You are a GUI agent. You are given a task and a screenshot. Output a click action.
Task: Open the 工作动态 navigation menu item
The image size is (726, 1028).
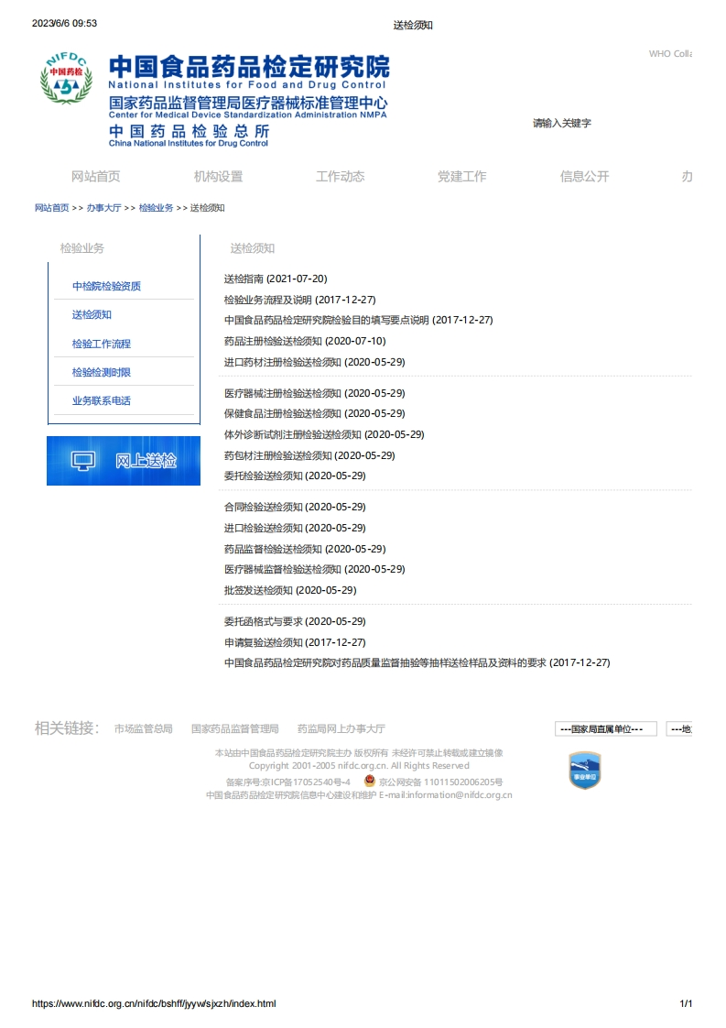(340, 176)
